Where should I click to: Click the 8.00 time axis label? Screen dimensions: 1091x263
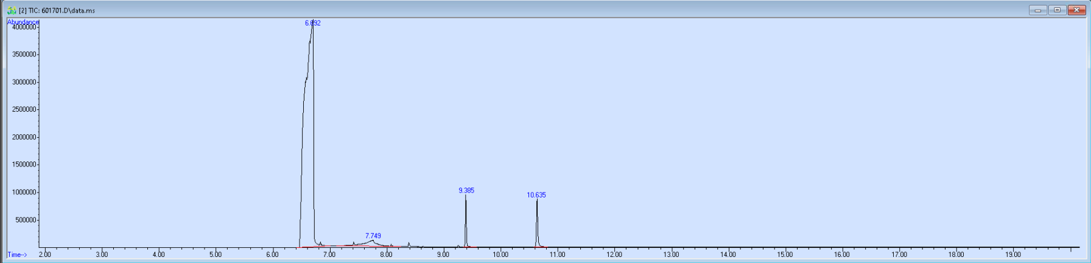tap(386, 254)
